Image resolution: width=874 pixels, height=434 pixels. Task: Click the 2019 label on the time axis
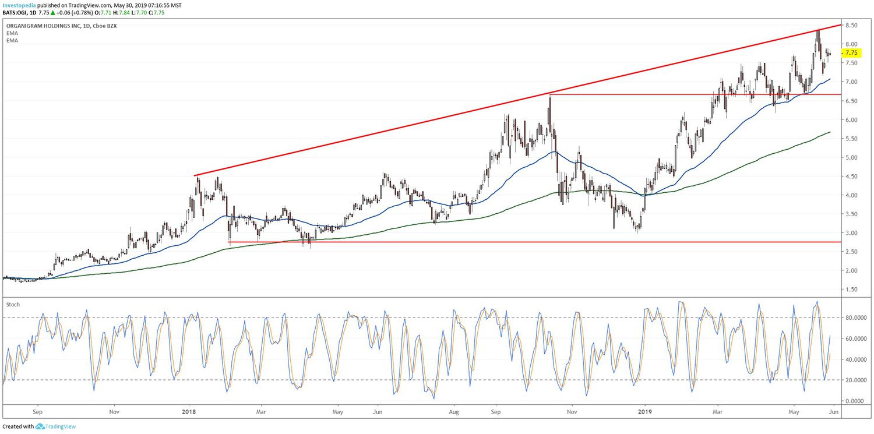point(644,411)
